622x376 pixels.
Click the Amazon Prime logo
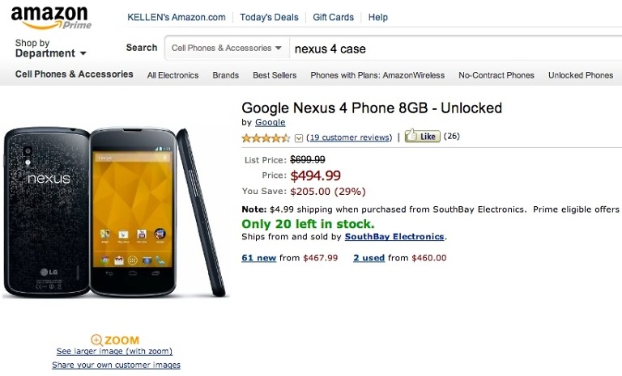(51, 16)
